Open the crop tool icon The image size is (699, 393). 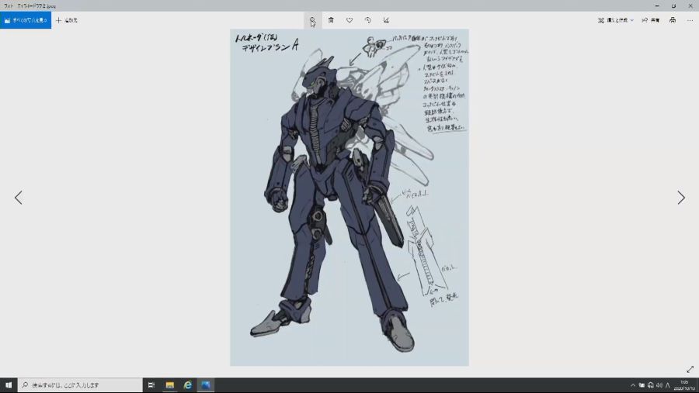pyautogui.click(x=386, y=20)
